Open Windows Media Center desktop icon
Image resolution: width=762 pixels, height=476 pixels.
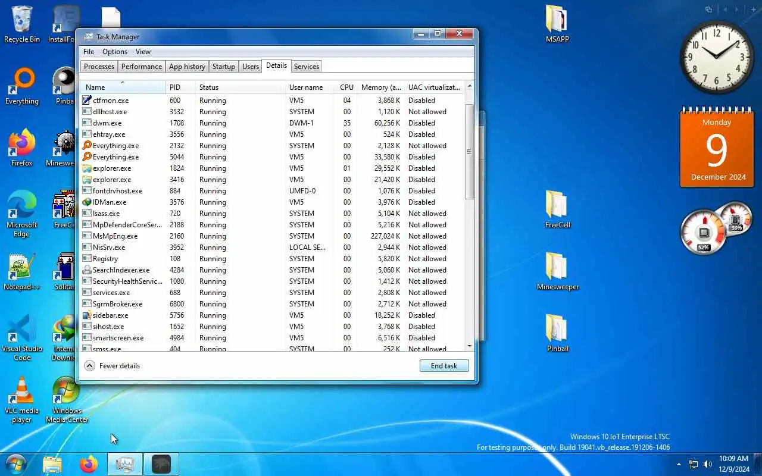coord(67,400)
